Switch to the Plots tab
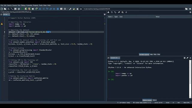 point(155,55)
